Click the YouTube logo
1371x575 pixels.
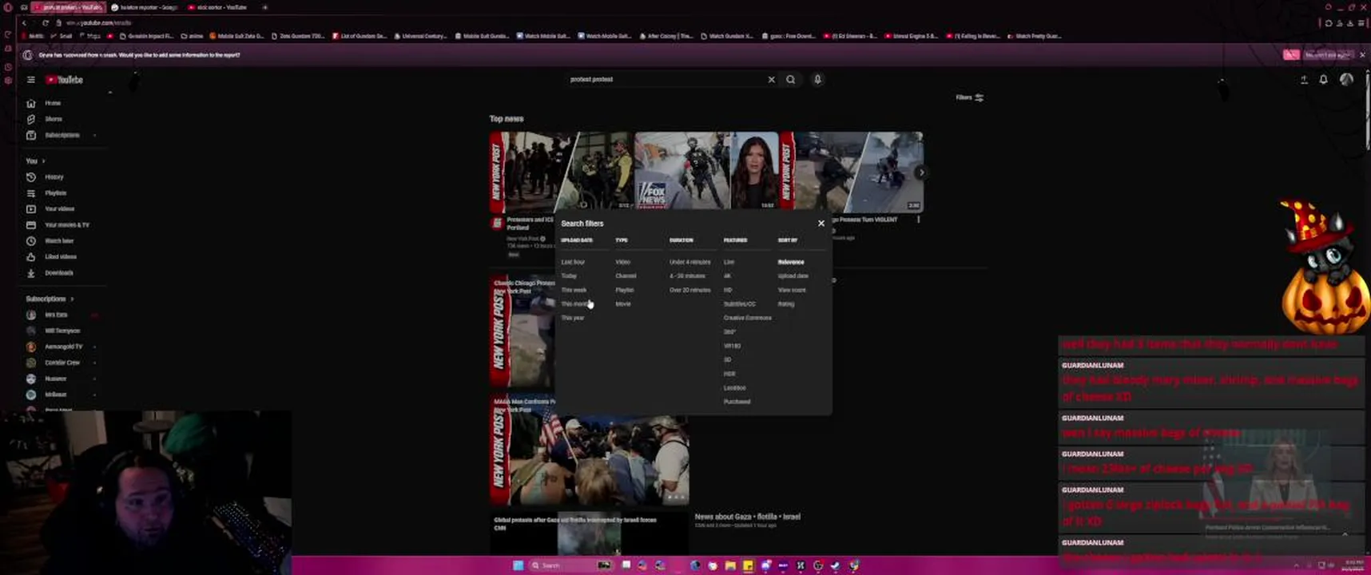coord(65,80)
